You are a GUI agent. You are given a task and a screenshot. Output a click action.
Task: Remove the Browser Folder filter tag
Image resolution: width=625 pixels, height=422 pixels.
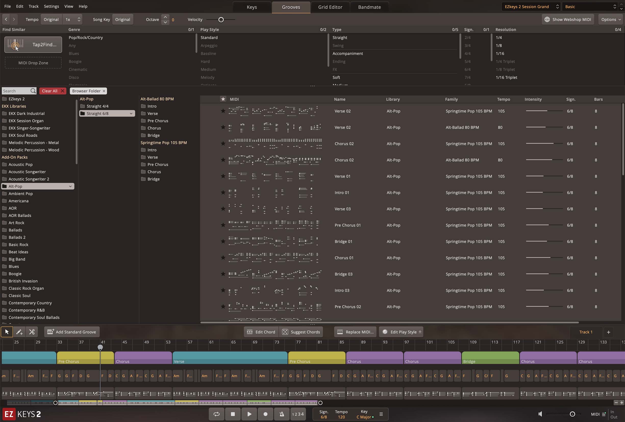coord(104,91)
